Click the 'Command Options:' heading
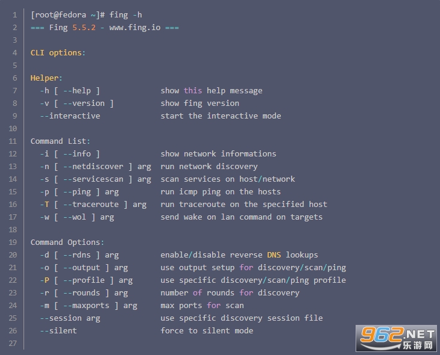Screen dimensions: 440x355 tap(67, 242)
